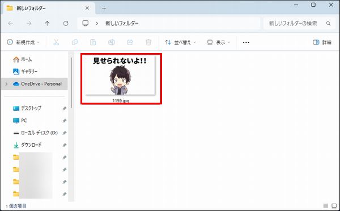Viewport: 340px width, 211px height.
Task: Click the Cut scissors icon
Action: coord(56,42)
